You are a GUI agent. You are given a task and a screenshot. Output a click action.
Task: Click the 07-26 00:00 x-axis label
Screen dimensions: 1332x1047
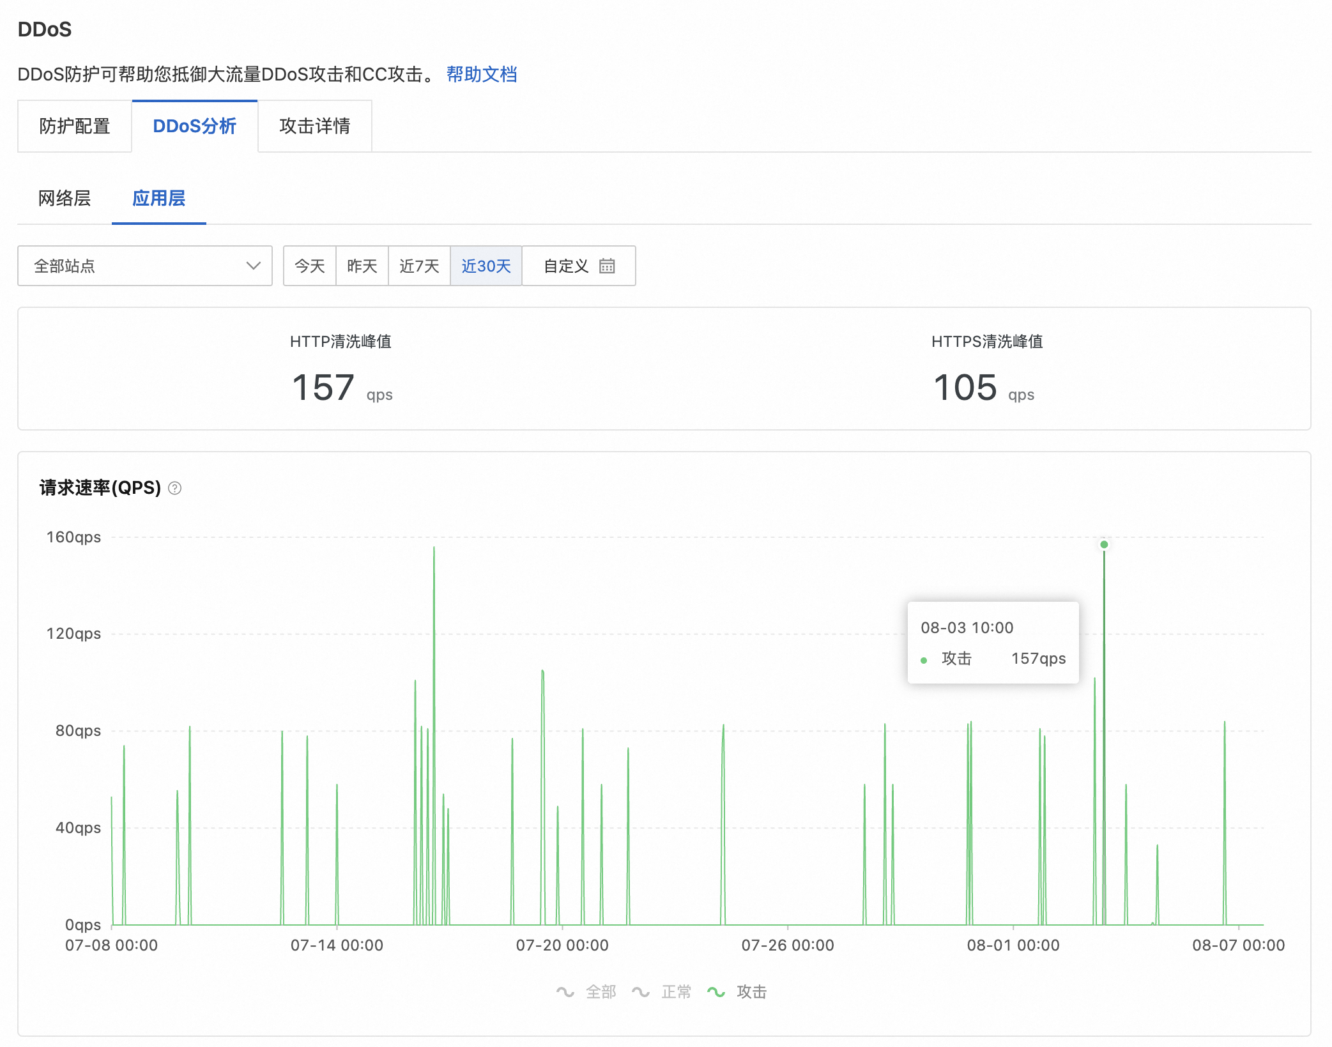[x=788, y=945]
